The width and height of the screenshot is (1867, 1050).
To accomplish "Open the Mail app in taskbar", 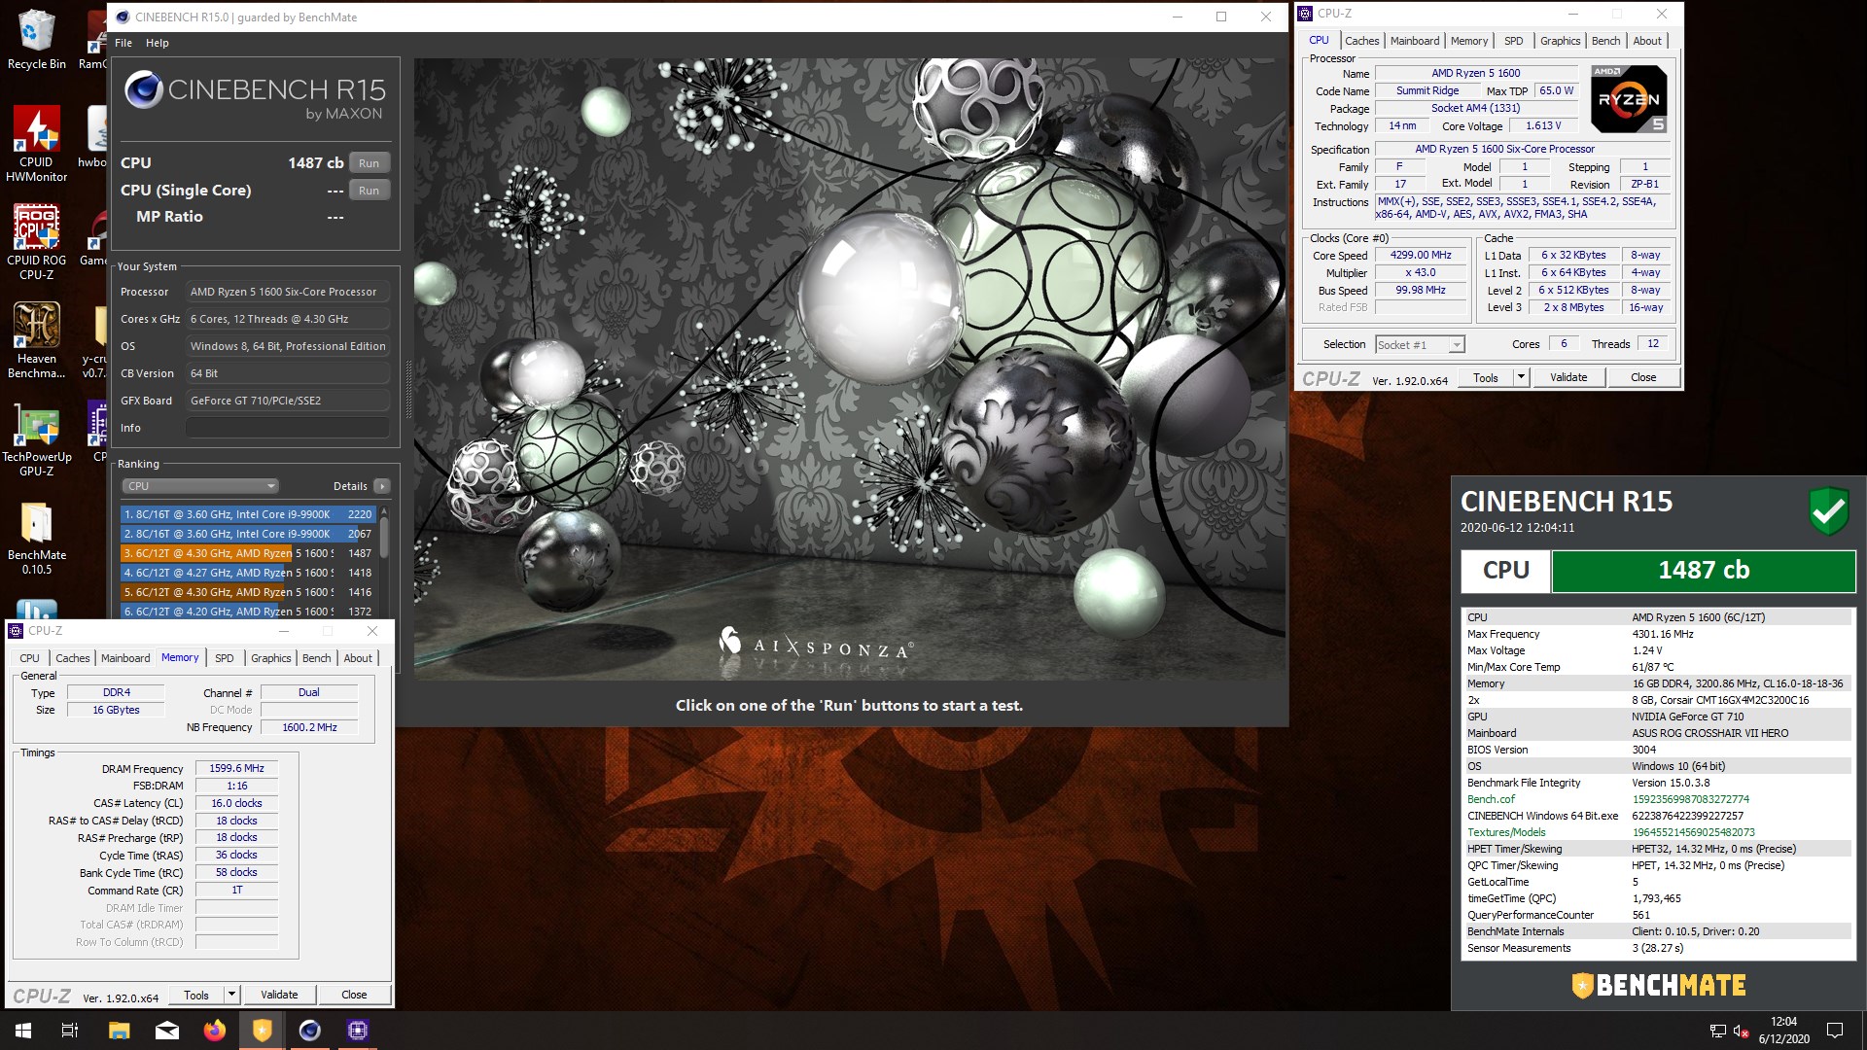I will click(x=166, y=1031).
